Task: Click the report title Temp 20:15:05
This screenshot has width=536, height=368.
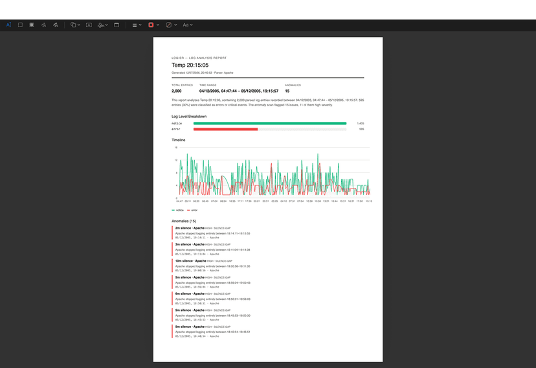Action: [190, 65]
